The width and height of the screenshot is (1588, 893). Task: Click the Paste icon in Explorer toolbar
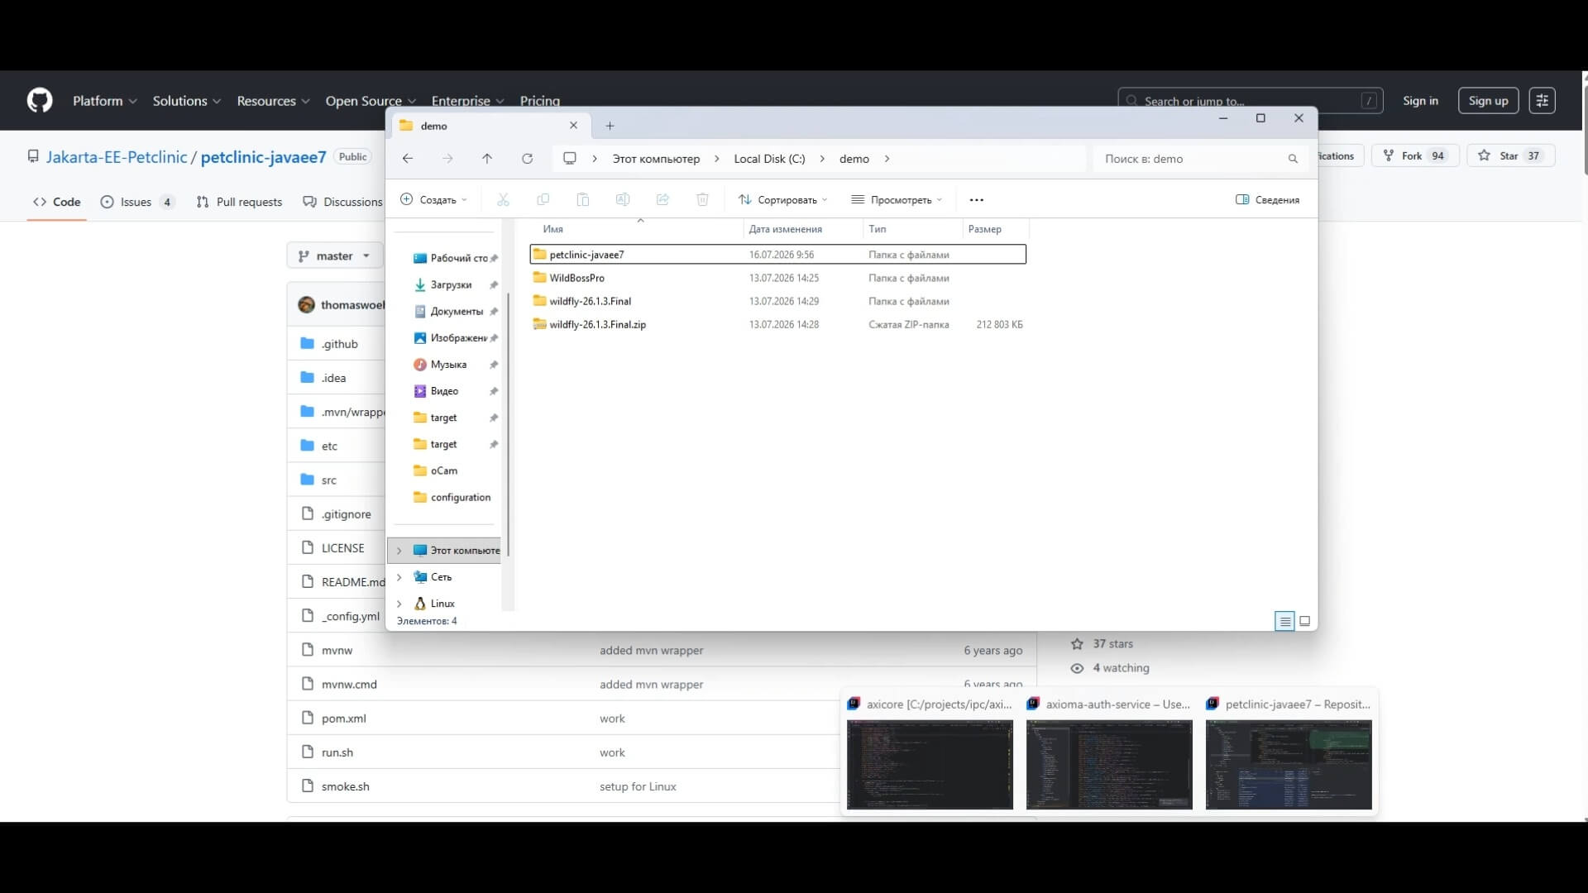click(x=583, y=199)
